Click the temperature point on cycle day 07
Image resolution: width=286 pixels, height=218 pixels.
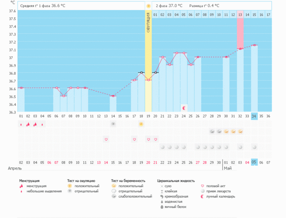pos(63,96)
